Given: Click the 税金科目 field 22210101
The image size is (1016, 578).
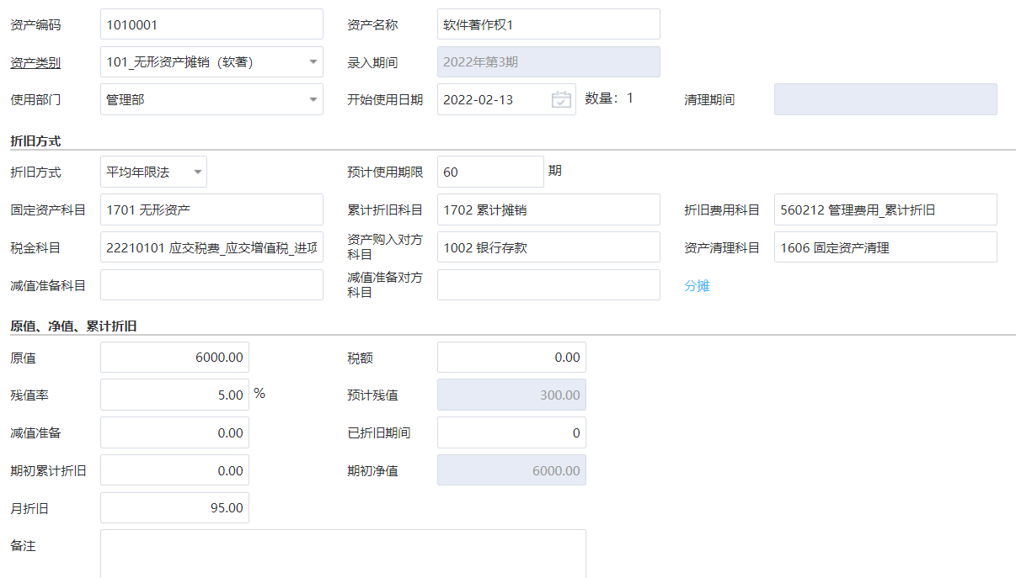Looking at the screenshot, I should pyautogui.click(x=211, y=247).
